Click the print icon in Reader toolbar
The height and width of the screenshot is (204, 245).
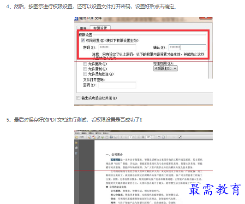point(111,137)
